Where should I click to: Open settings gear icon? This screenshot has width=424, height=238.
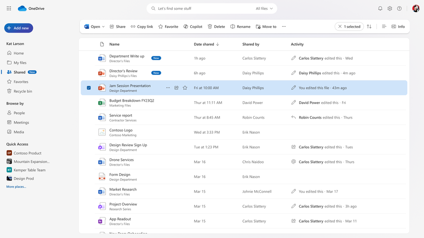(390, 8)
